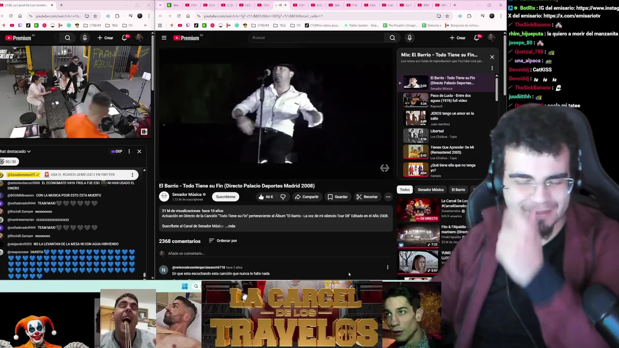
Task: Select the 'Senador Música' filter chip
Action: click(x=430, y=190)
